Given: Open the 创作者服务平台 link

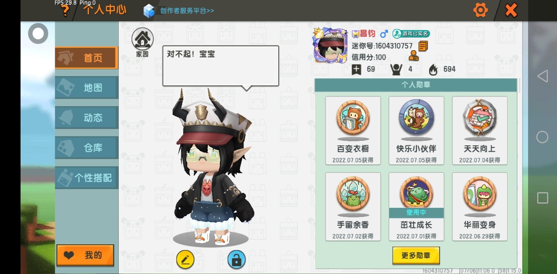Looking at the screenshot, I should [x=187, y=11].
